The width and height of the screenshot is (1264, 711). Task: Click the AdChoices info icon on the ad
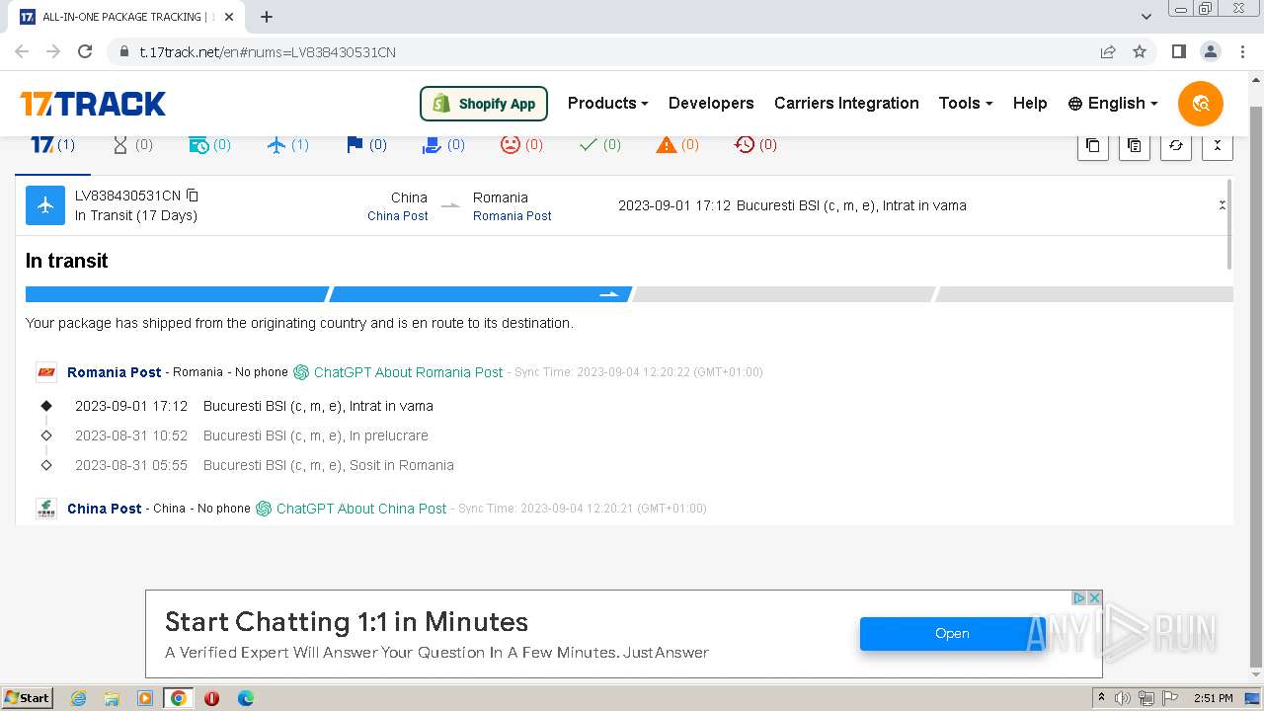[x=1079, y=598]
